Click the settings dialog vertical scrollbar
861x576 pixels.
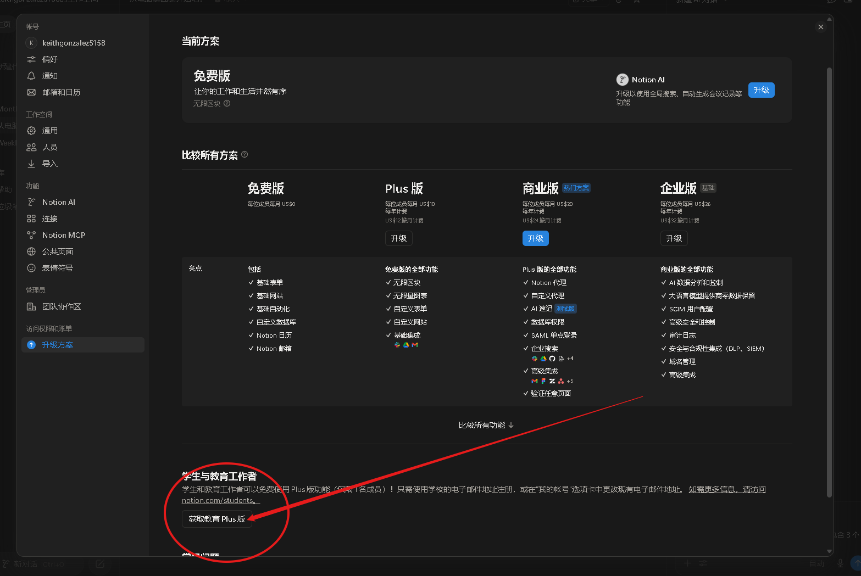tap(829, 283)
